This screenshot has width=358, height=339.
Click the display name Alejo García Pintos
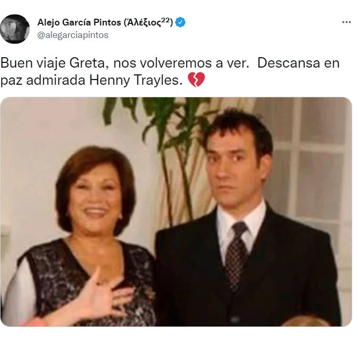pyautogui.click(x=79, y=22)
